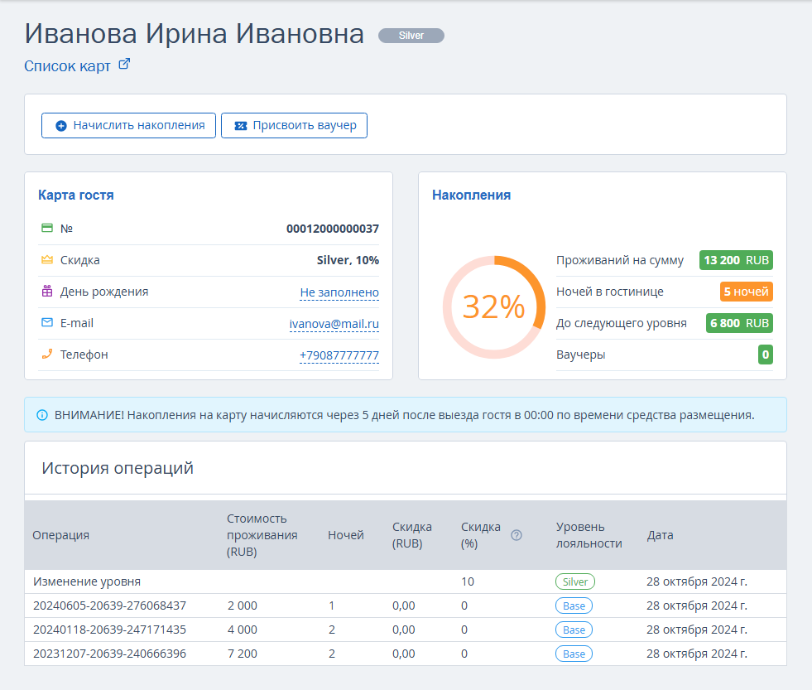Select operation 20240605-20639-276068437 row
This screenshot has width=812, height=690.
[406, 606]
